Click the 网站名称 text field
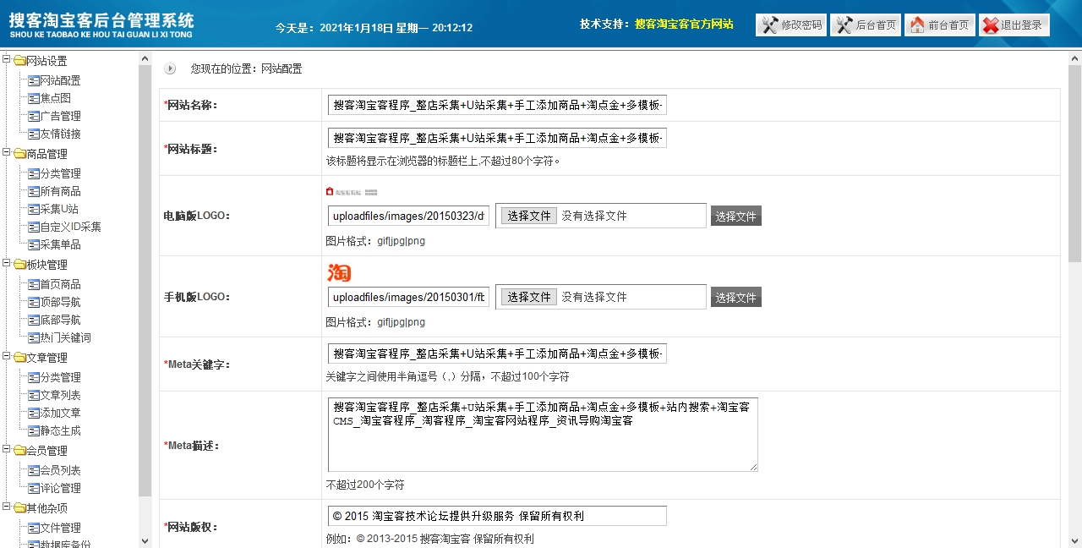 (x=497, y=105)
